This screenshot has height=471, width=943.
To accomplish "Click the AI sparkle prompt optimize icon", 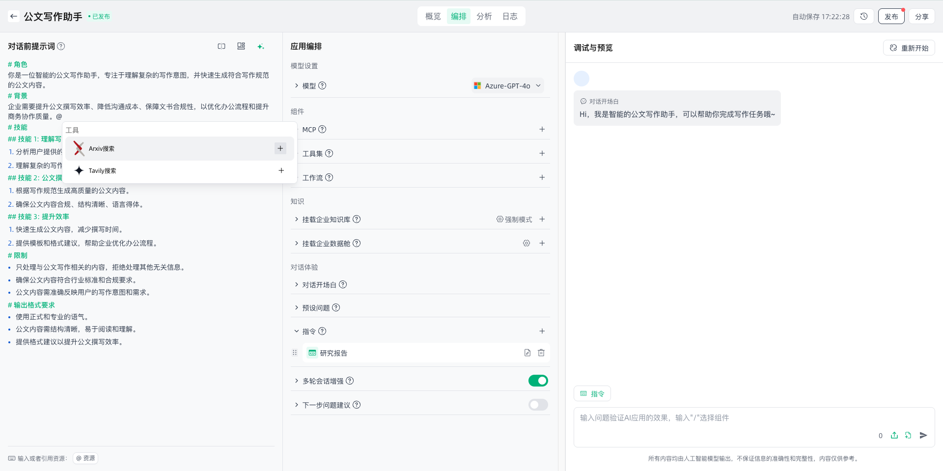I will pos(261,46).
